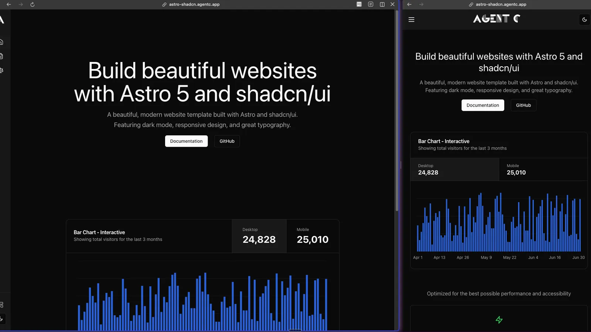This screenshot has width=591, height=332.
Task: Click 'Showing total visitors' subtitle in right pane
Action: point(462,148)
